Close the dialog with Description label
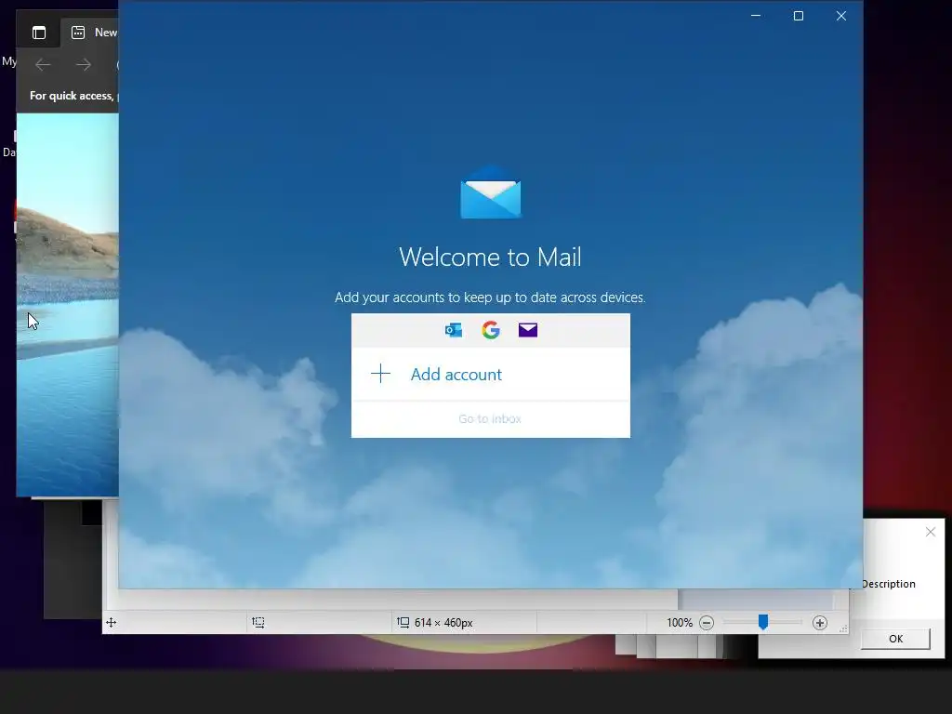This screenshot has height=714, width=952. 930,532
